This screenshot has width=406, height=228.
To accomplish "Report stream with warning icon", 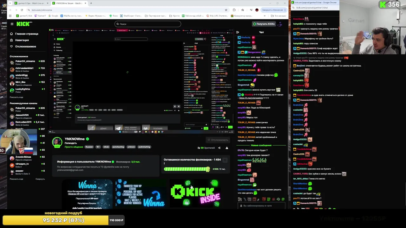I will click(227, 148).
